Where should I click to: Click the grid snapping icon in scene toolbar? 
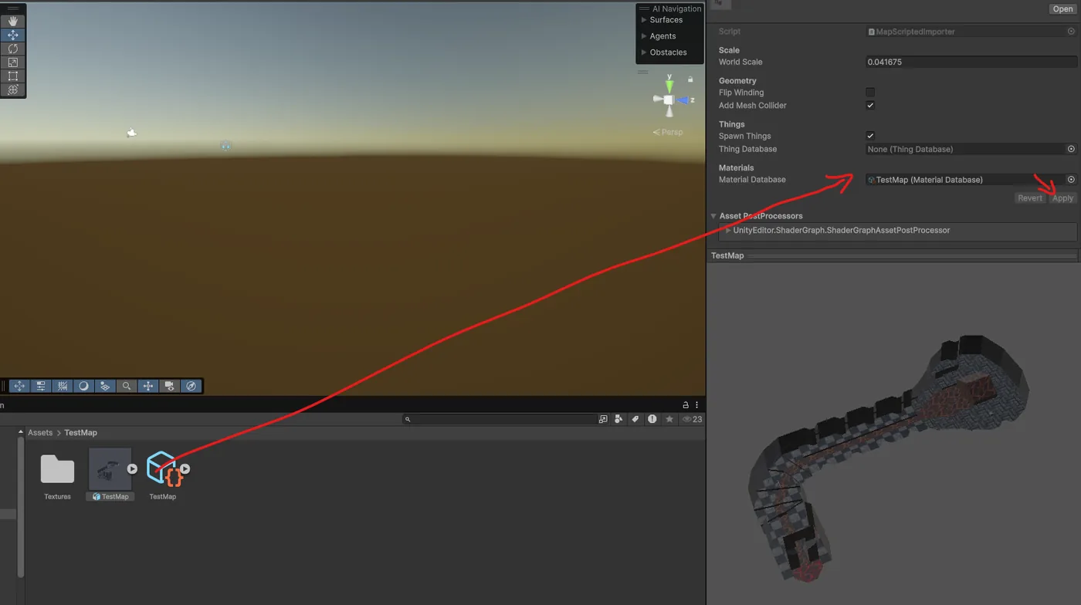coord(63,386)
